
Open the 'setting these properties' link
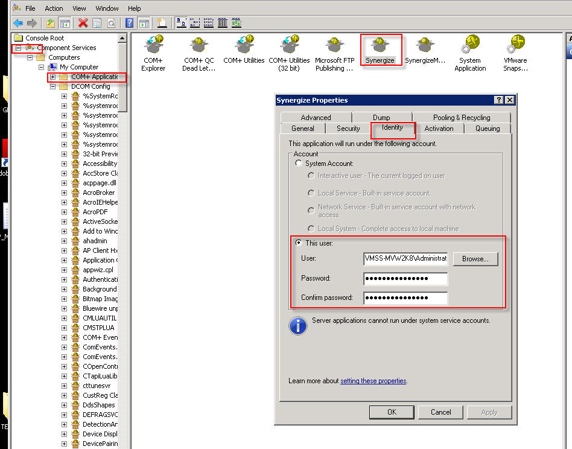pyautogui.click(x=373, y=381)
